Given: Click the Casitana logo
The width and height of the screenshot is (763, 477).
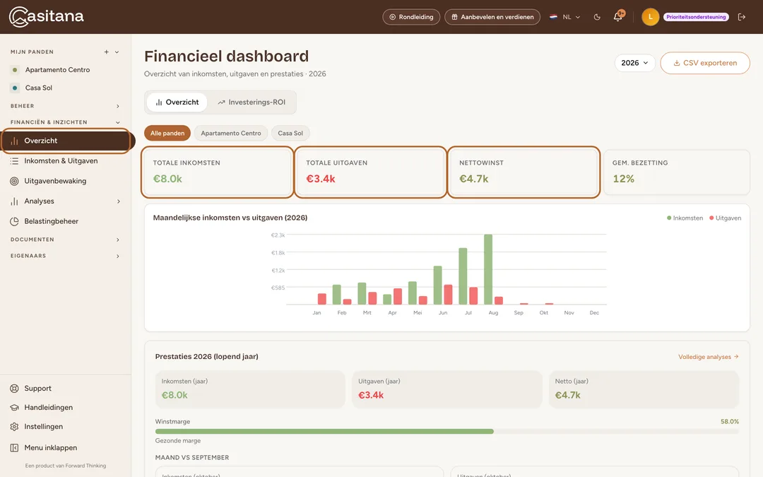Looking at the screenshot, I should click(x=46, y=16).
